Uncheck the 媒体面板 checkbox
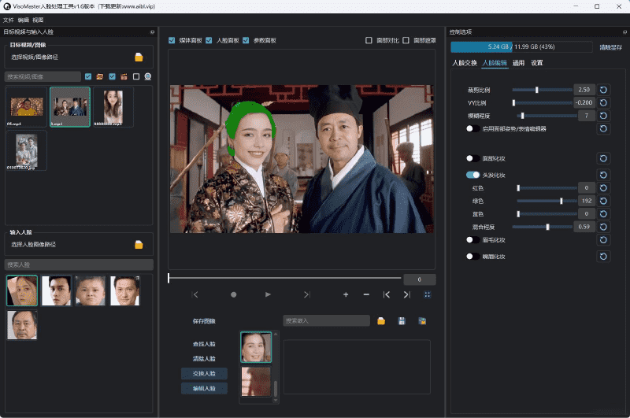630x418 pixels. 172,40
